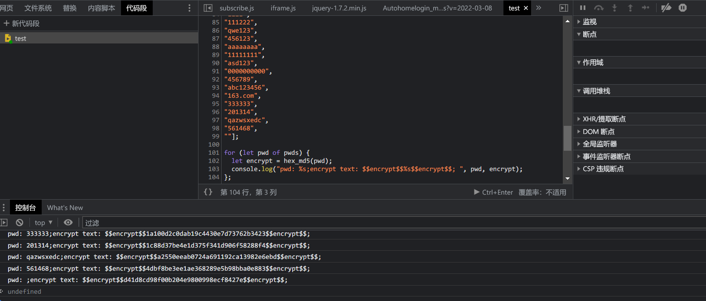Toggle pause on exceptions icon

click(x=683, y=8)
